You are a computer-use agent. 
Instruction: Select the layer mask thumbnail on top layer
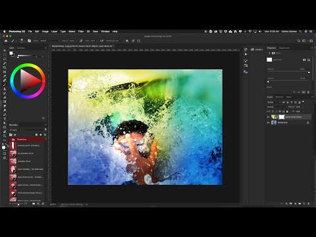[282, 117]
